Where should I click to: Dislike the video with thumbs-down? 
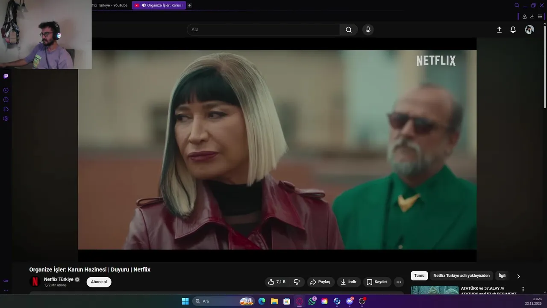pyautogui.click(x=297, y=282)
